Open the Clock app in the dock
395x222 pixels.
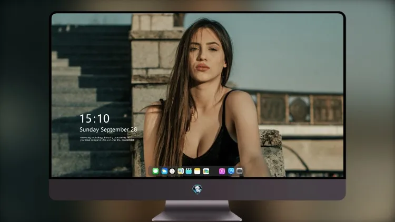click(172, 171)
